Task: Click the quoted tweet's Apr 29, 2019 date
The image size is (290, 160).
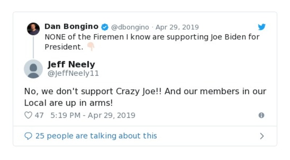Action: pyautogui.click(x=177, y=27)
